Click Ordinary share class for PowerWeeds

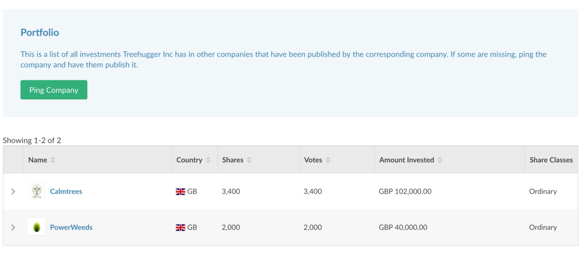coord(543,227)
